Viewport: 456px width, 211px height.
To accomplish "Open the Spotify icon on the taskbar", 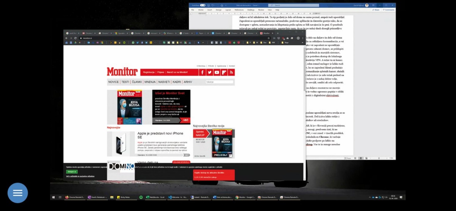I will click(x=141, y=197).
